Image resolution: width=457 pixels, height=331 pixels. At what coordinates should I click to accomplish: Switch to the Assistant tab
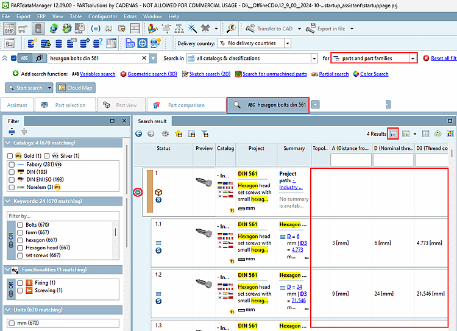(17, 105)
